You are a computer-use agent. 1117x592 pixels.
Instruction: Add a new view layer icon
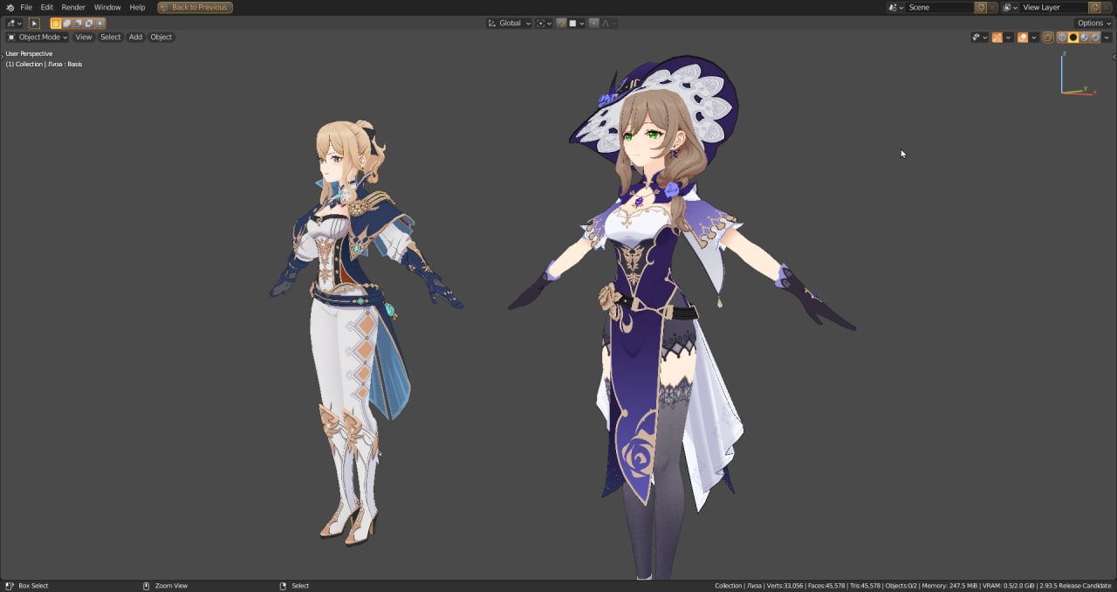click(x=1094, y=7)
